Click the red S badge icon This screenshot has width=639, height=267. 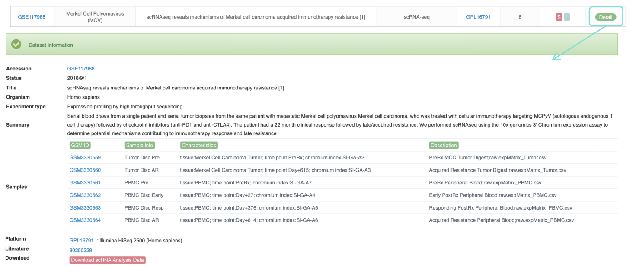click(x=559, y=17)
